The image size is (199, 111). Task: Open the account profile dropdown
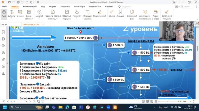(x=177, y=2)
